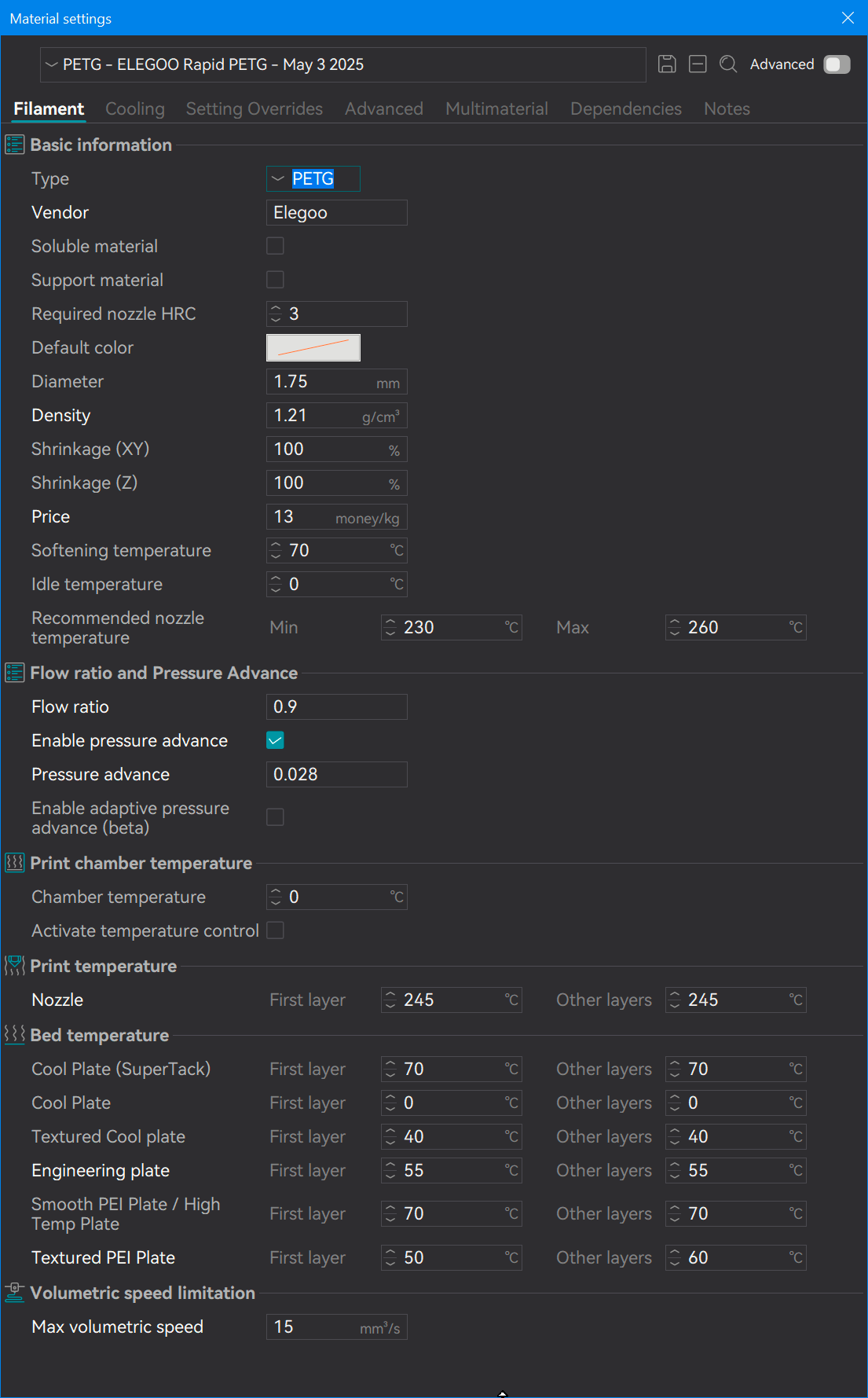Click the Print chamber temperature section icon
Viewport: 868px width, 1398px height.
15,863
